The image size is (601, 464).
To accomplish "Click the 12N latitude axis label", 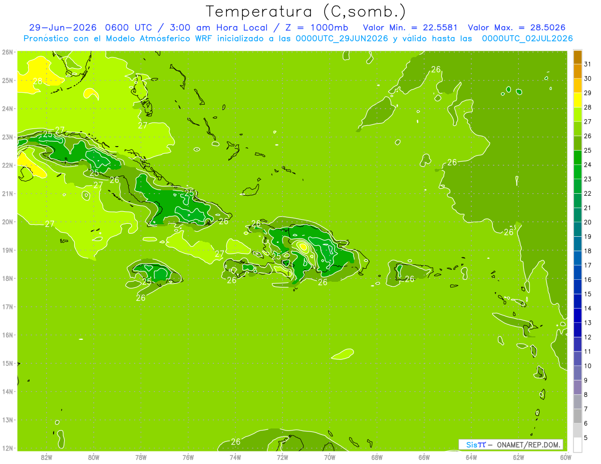I will click(7, 448).
